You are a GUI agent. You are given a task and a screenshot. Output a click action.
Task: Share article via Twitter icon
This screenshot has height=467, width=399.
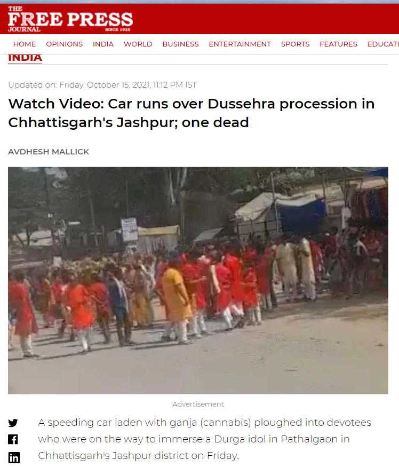tap(13, 423)
